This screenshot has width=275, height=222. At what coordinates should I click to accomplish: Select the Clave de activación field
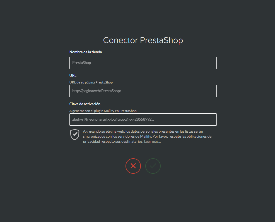tap(143, 120)
